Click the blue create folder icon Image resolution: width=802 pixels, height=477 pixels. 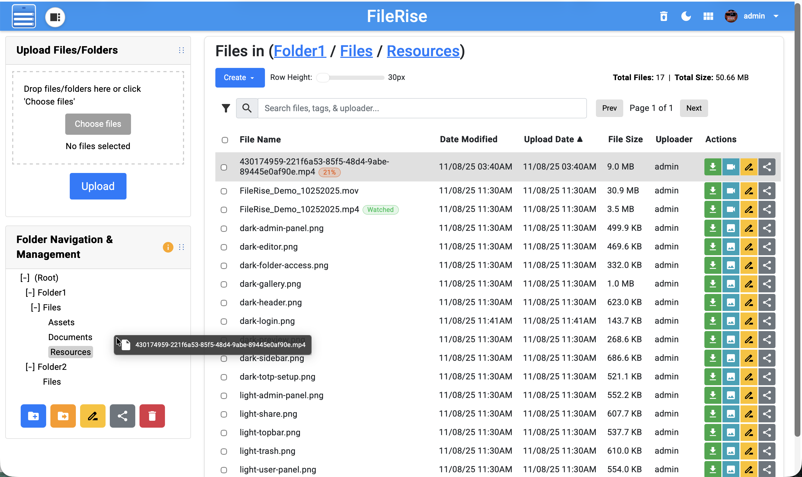click(33, 416)
